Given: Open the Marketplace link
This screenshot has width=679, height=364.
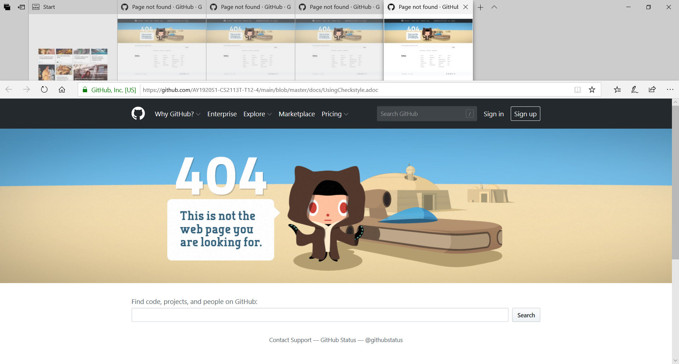Looking at the screenshot, I should (x=297, y=114).
